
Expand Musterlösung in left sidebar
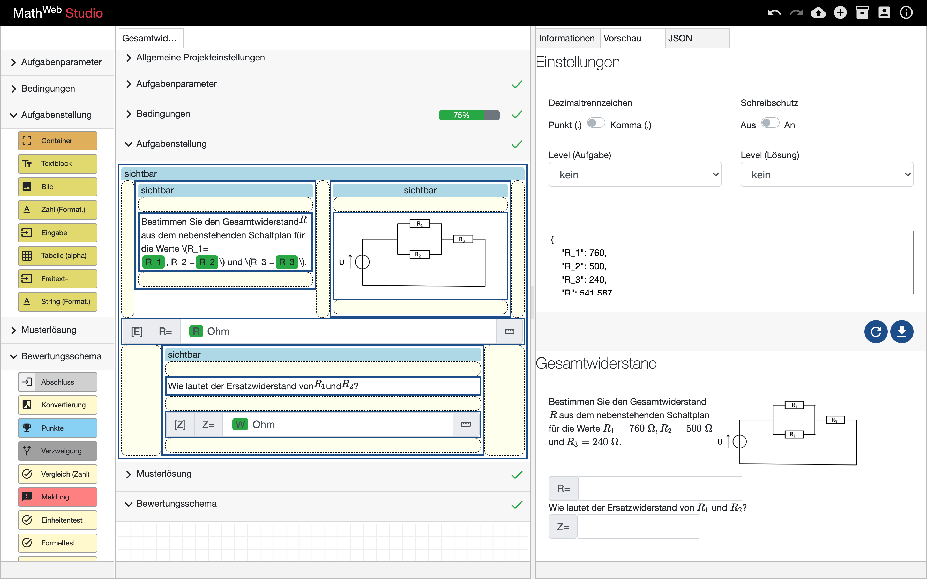49,330
